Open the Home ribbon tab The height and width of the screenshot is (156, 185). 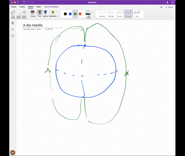(x=13, y=7)
